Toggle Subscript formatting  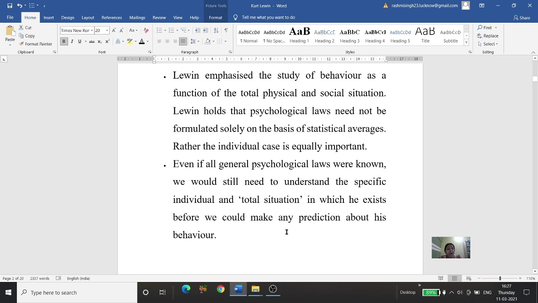100,41
